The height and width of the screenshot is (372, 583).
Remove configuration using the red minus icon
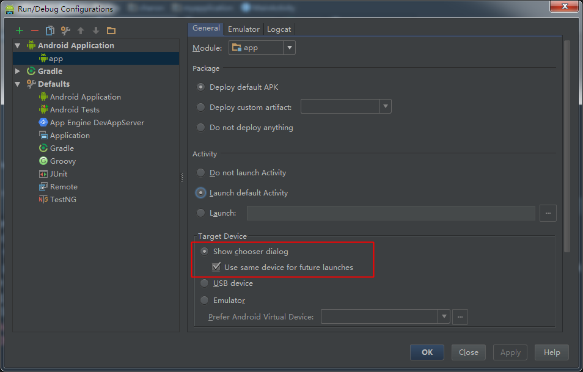[x=35, y=31]
